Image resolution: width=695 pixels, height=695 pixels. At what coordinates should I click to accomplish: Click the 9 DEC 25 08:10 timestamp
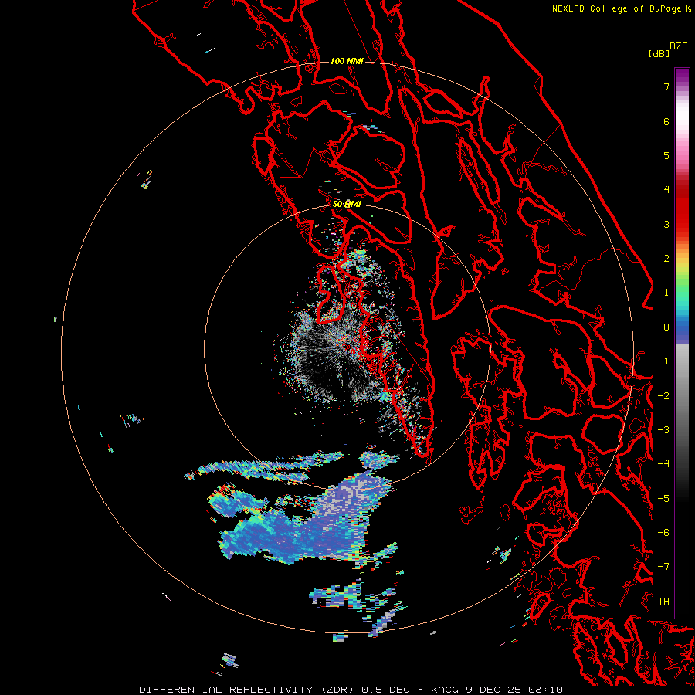pos(514,690)
